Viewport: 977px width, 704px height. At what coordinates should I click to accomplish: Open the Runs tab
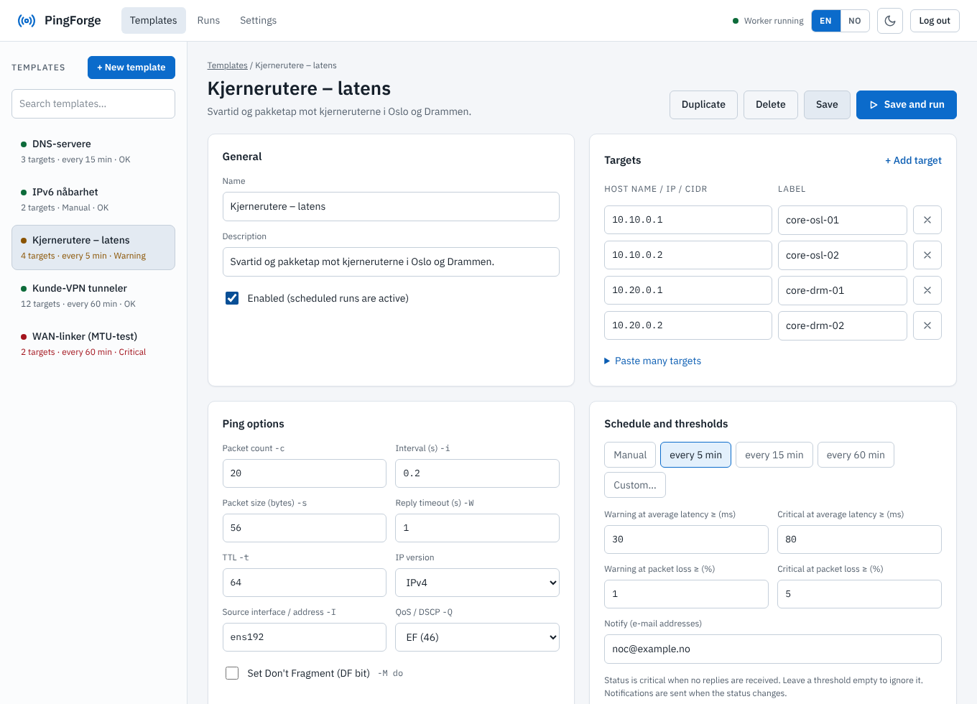point(208,21)
